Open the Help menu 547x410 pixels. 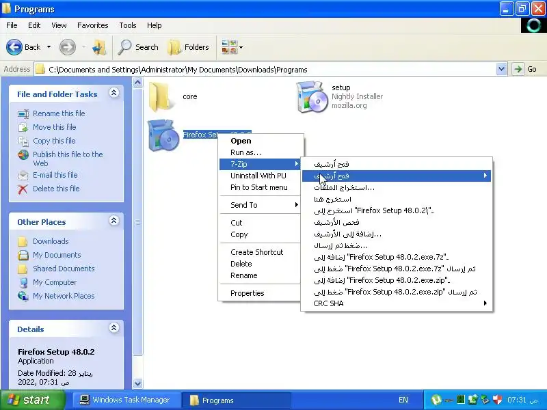[x=155, y=25]
